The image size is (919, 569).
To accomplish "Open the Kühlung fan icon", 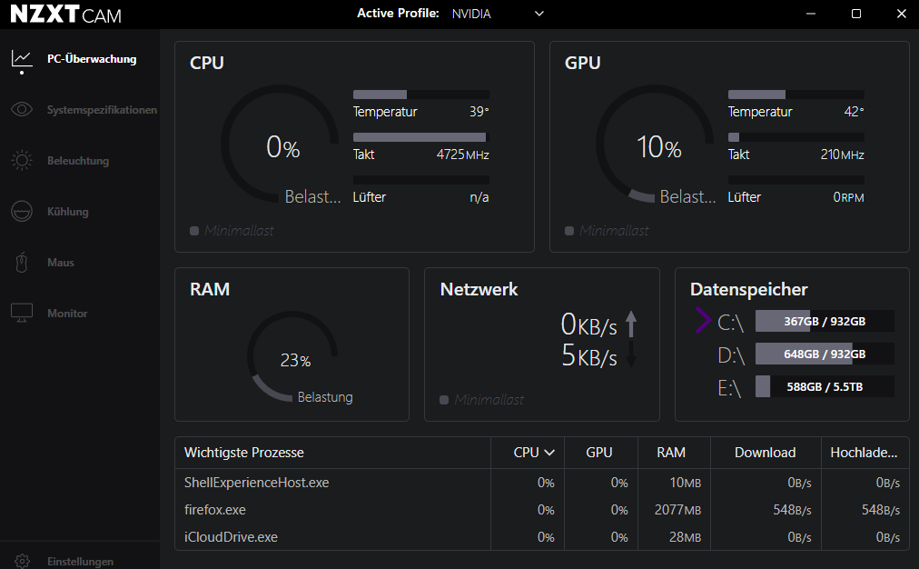I will [x=22, y=212].
